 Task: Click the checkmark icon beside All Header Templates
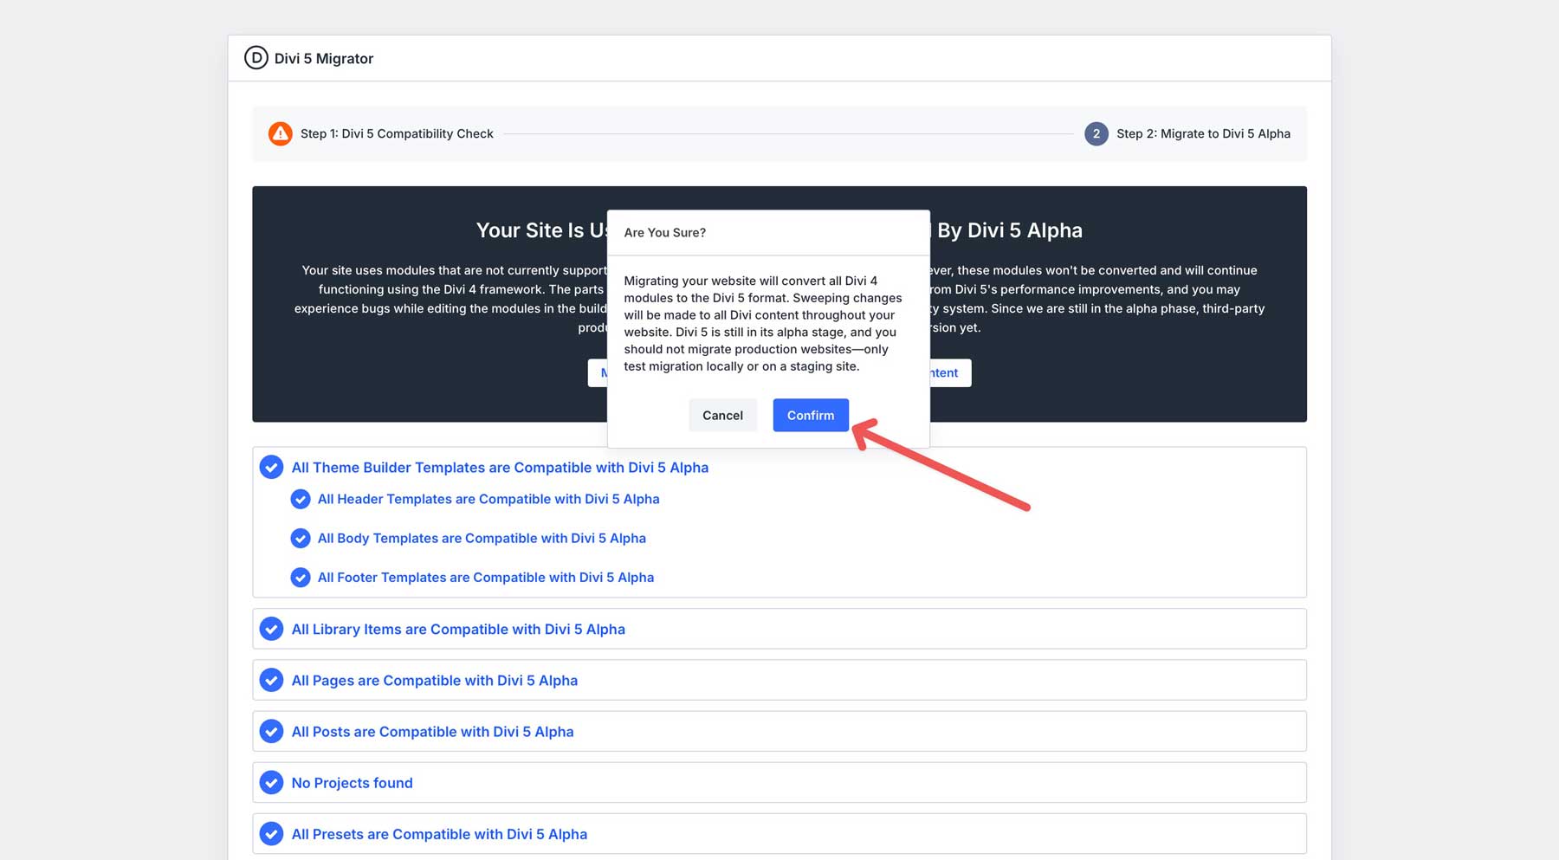pyautogui.click(x=301, y=499)
